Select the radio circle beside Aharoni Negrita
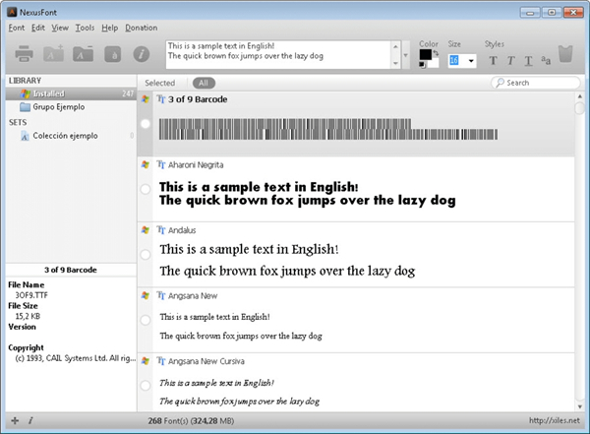Image resolution: width=590 pixels, height=434 pixels. tap(146, 188)
